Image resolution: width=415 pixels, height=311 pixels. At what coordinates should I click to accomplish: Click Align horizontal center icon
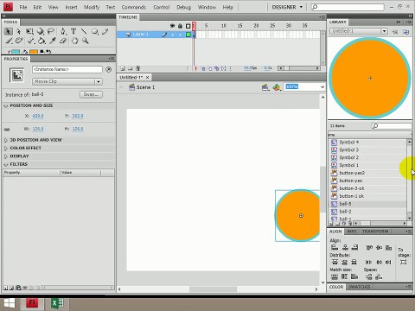click(345, 247)
